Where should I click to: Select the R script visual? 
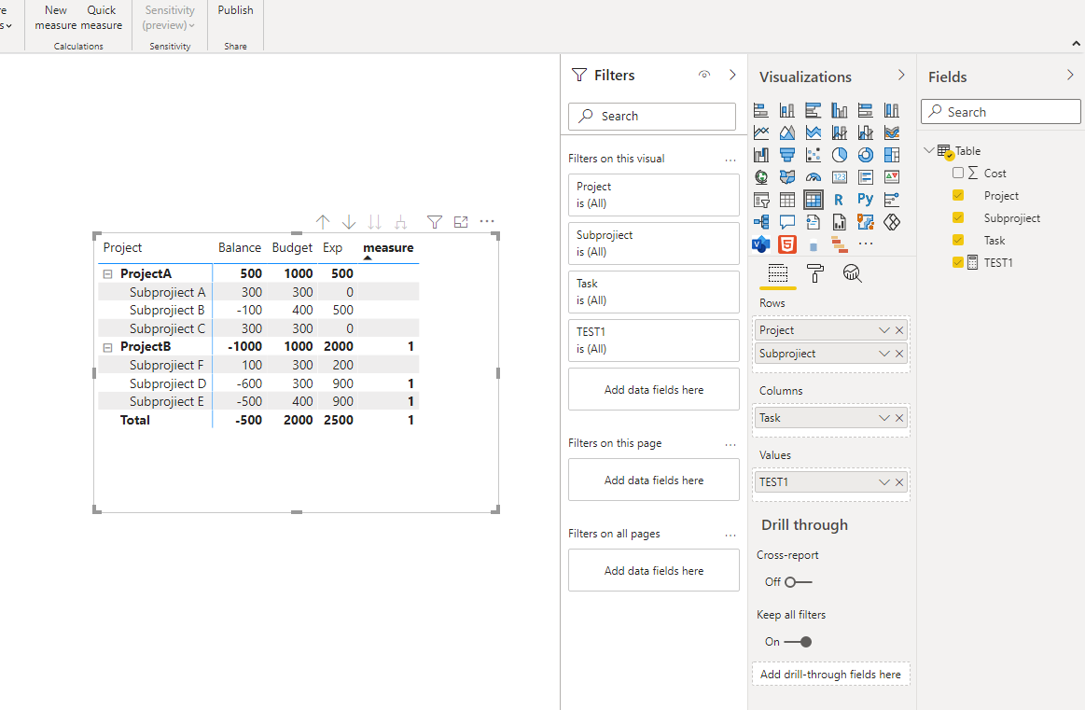click(x=840, y=200)
